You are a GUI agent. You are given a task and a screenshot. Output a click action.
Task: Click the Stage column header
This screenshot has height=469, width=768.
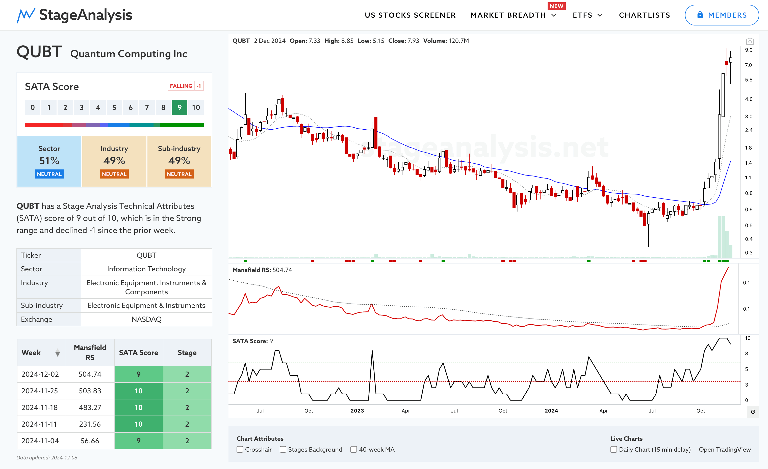coord(187,353)
